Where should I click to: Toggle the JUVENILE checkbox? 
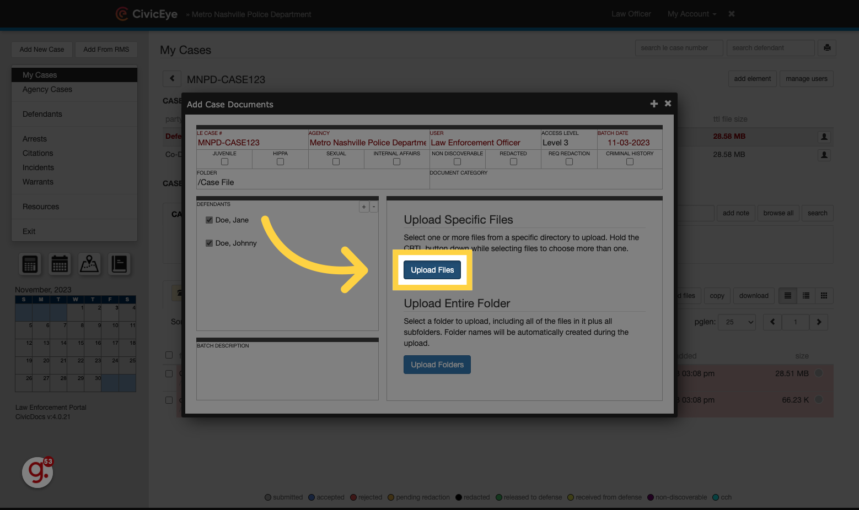(x=224, y=162)
